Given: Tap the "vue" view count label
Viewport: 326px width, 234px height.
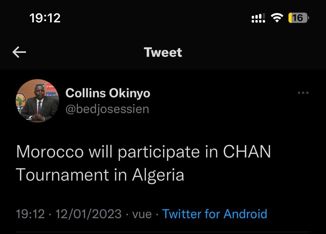Looking at the screenshot, I should click(142, 214).
